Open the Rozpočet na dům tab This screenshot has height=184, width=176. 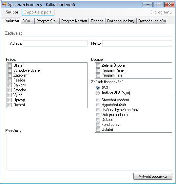tap(152, 21)
